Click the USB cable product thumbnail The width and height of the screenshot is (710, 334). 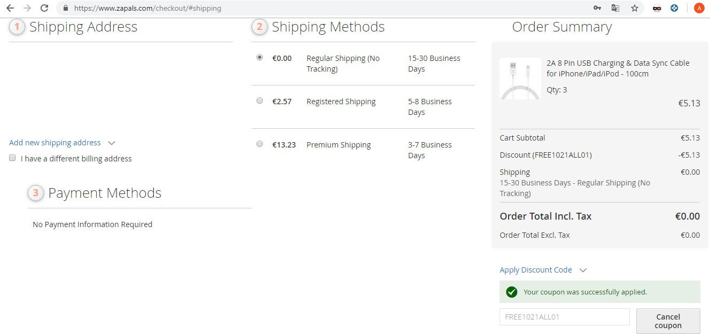click(520, 79)
